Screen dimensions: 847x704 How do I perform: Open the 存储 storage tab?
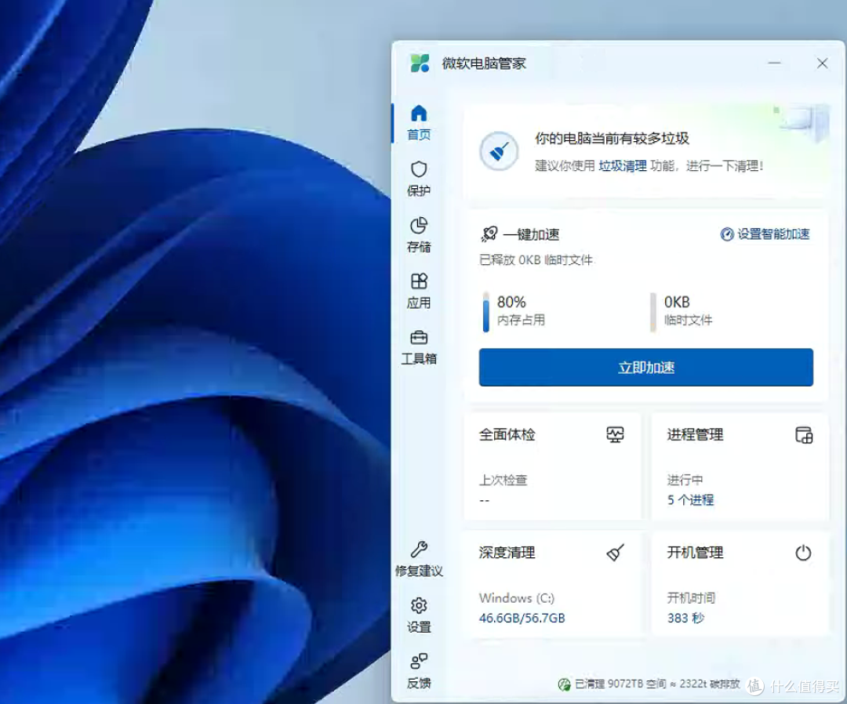(419, 235)
